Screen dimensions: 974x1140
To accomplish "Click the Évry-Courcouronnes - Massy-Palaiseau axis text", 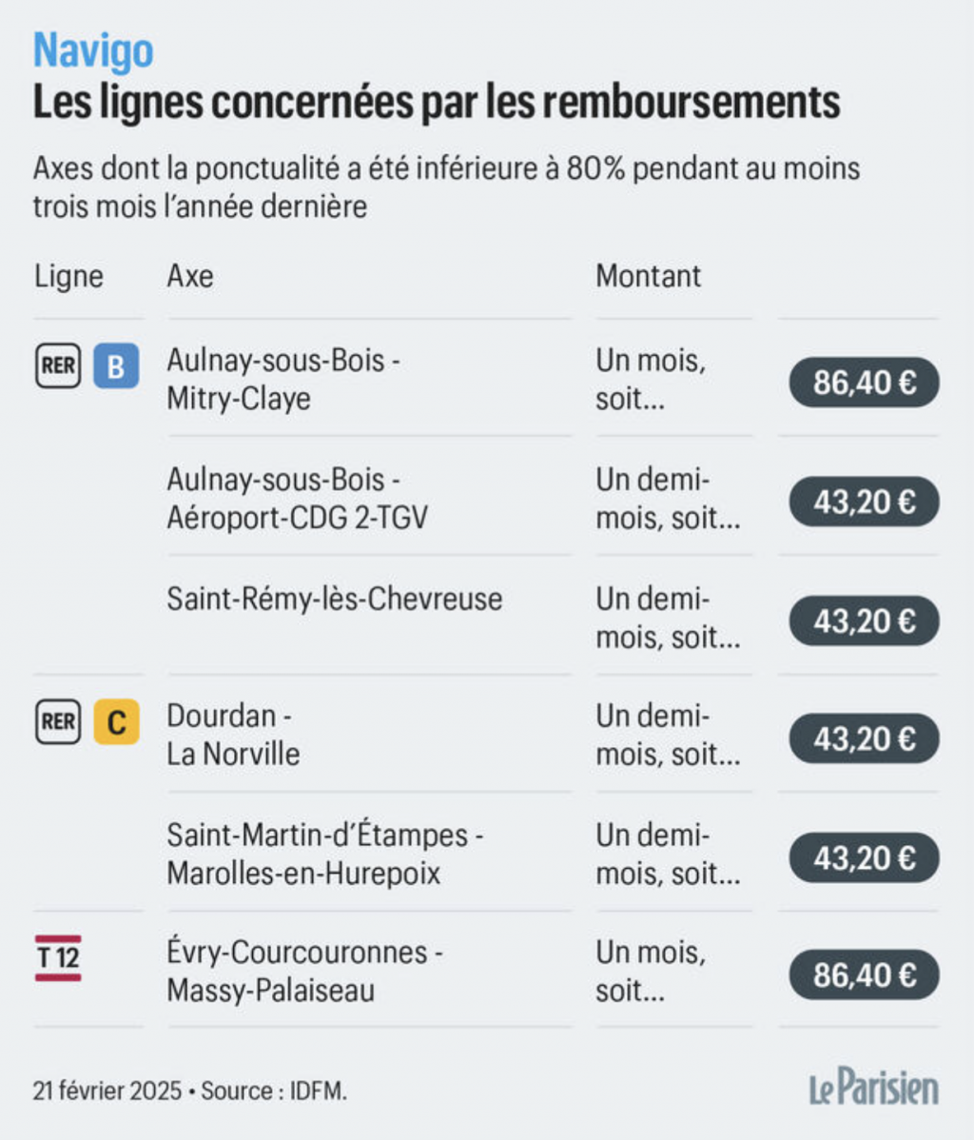I will point(304,972).
